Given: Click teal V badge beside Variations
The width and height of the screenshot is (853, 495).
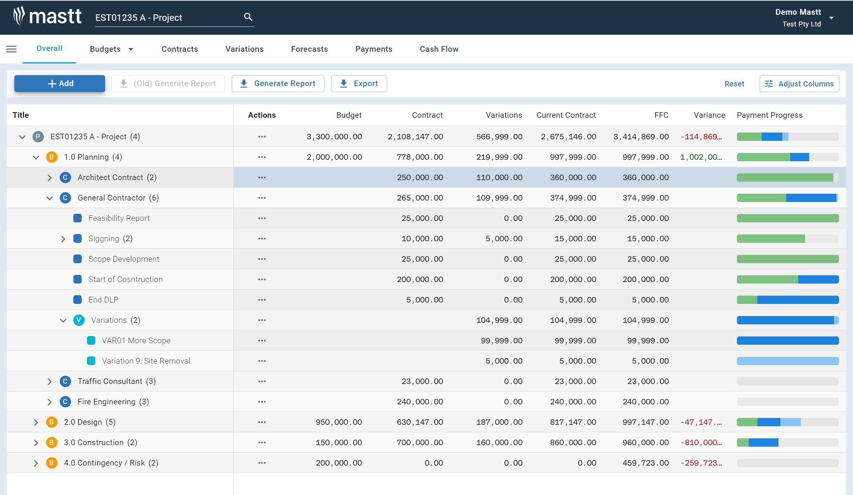Looking at the screenshot, I should pyautogui.click(x=79, y=320).
